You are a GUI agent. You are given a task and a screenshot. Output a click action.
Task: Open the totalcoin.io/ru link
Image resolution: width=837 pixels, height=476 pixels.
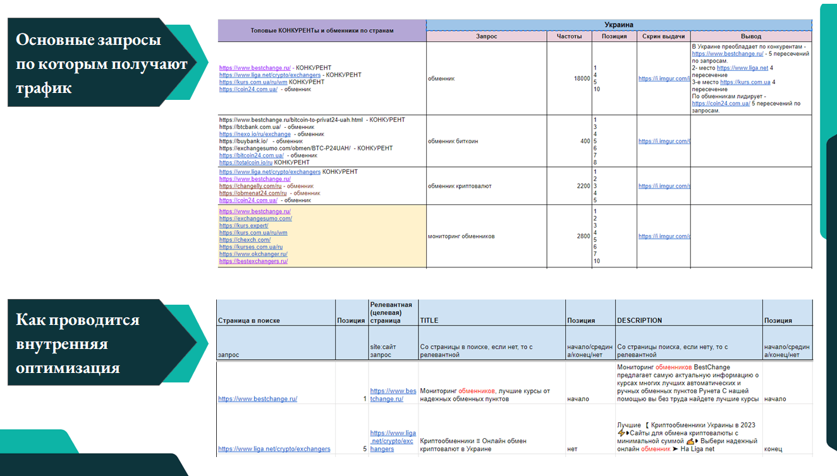(x=246, y=162)
